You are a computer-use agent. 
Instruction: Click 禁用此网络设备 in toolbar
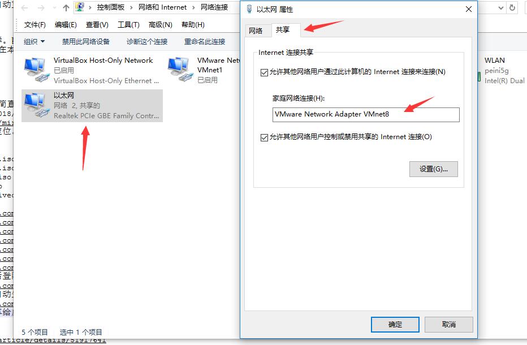86,42
